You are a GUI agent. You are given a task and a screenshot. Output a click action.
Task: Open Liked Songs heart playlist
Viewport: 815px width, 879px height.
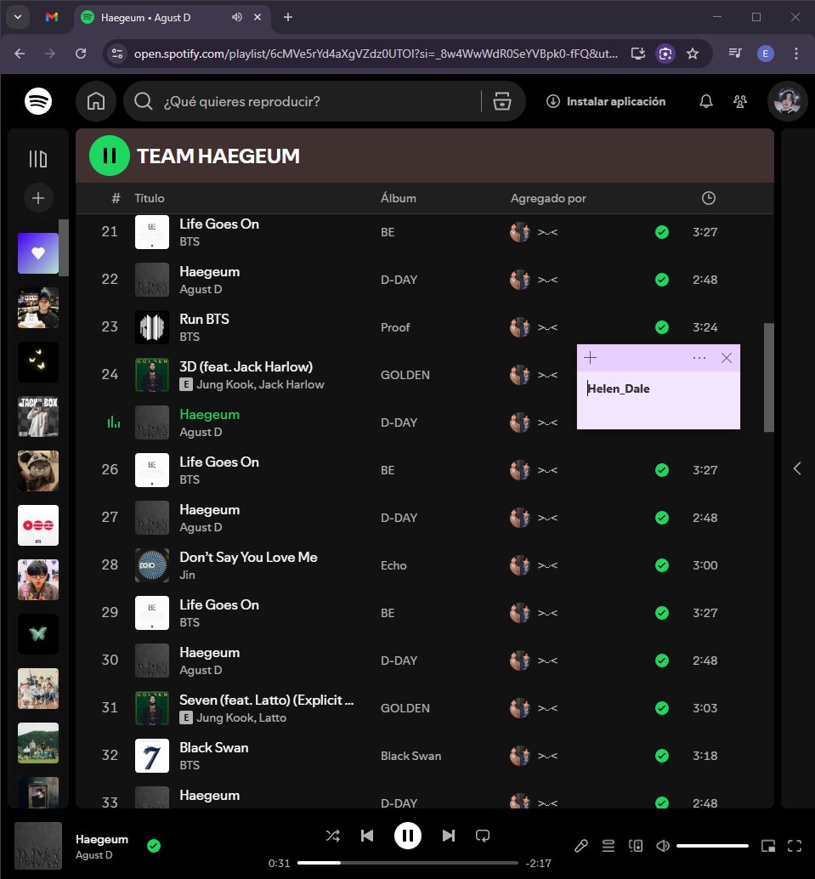point(38,253)
